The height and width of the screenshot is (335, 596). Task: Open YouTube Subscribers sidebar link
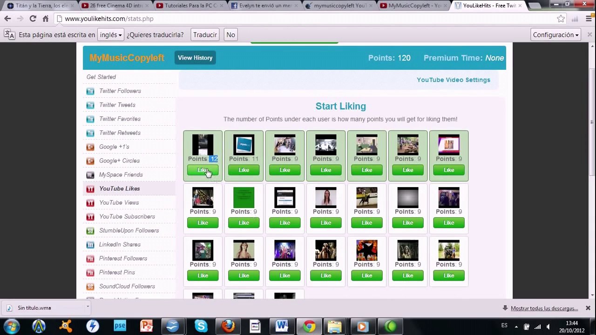tap(127, 217)
